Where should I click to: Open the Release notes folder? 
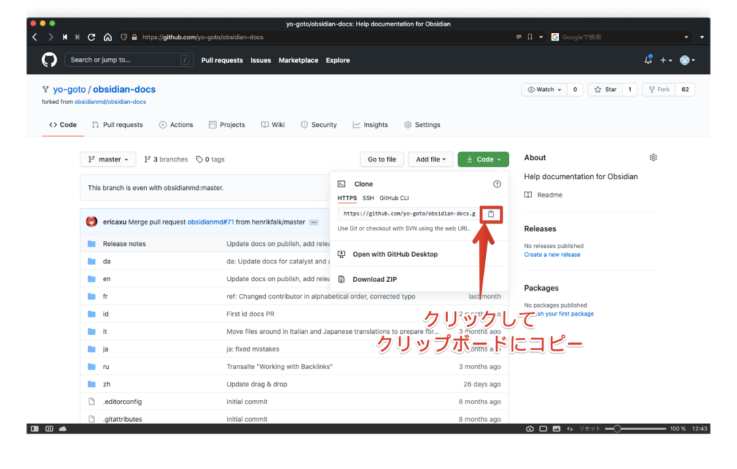(124, 244)
